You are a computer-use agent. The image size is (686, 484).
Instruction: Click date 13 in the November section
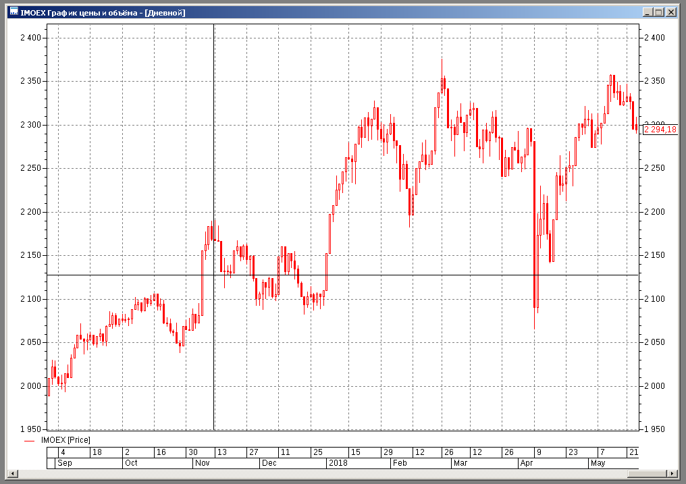point(222,452)
